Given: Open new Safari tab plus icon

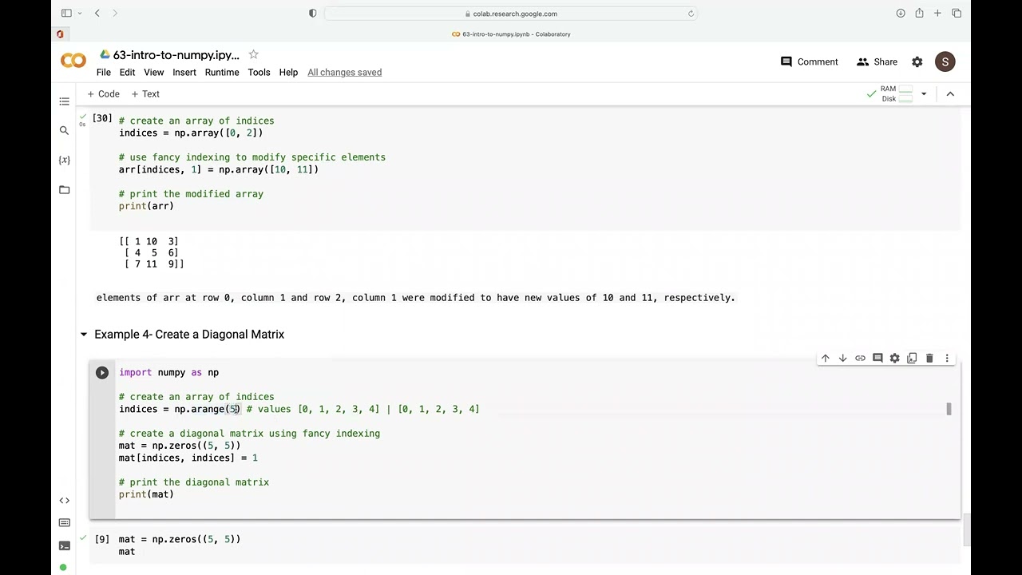Looking at the screenshot, I should click(x=937, y=13).
